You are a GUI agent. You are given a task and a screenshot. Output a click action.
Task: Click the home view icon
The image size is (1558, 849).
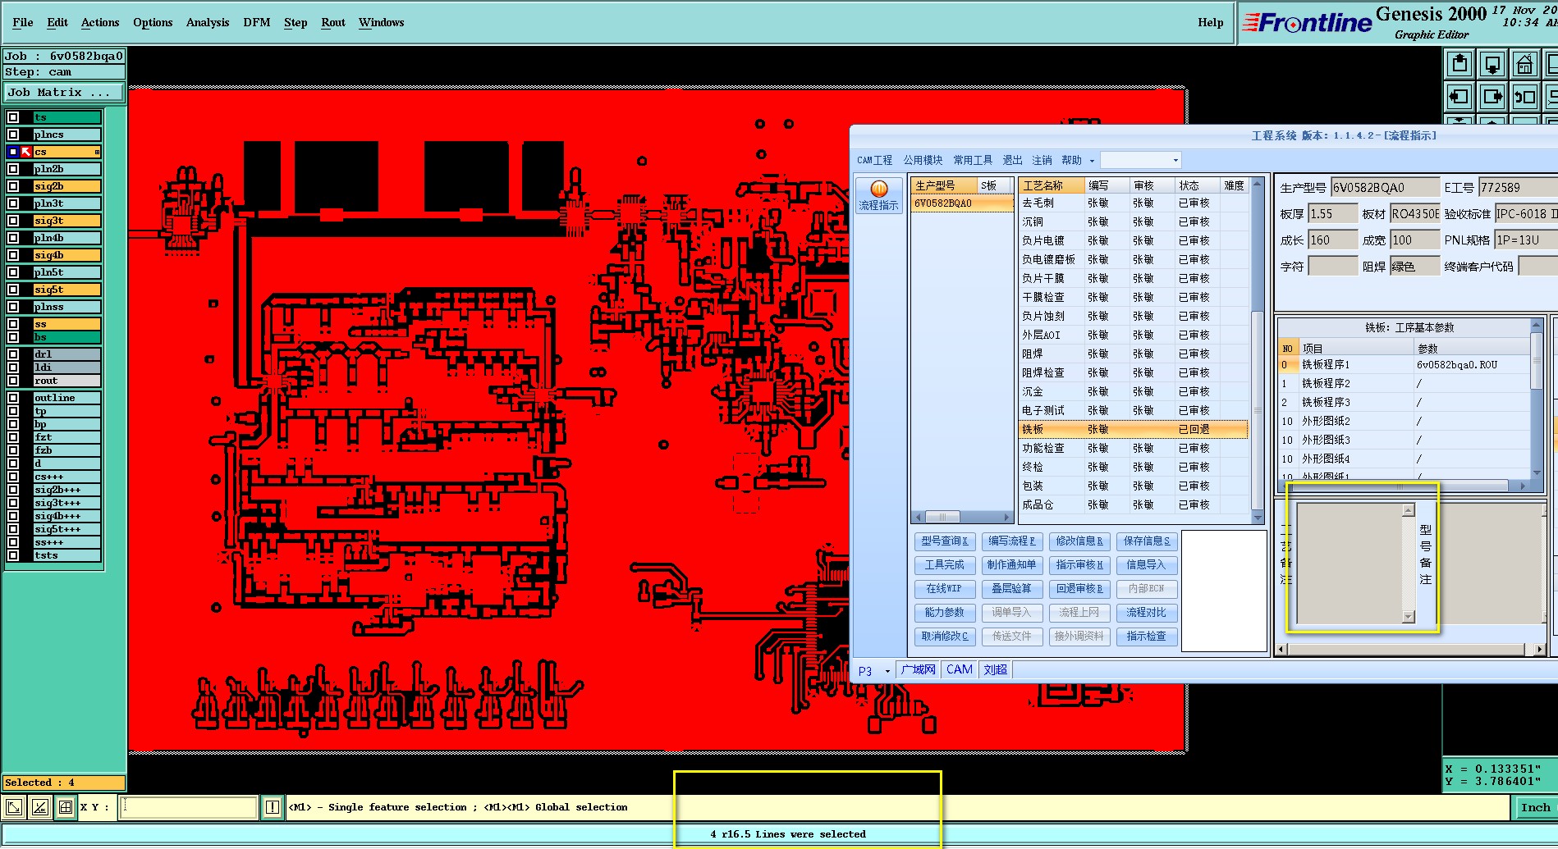[1525, 63]
